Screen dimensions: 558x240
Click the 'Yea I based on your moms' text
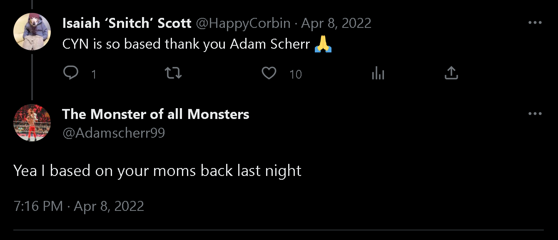click(x=157, y=171)
